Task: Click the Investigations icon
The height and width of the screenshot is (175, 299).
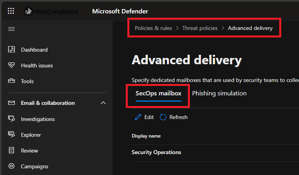Action: click(x=11, y=119)
